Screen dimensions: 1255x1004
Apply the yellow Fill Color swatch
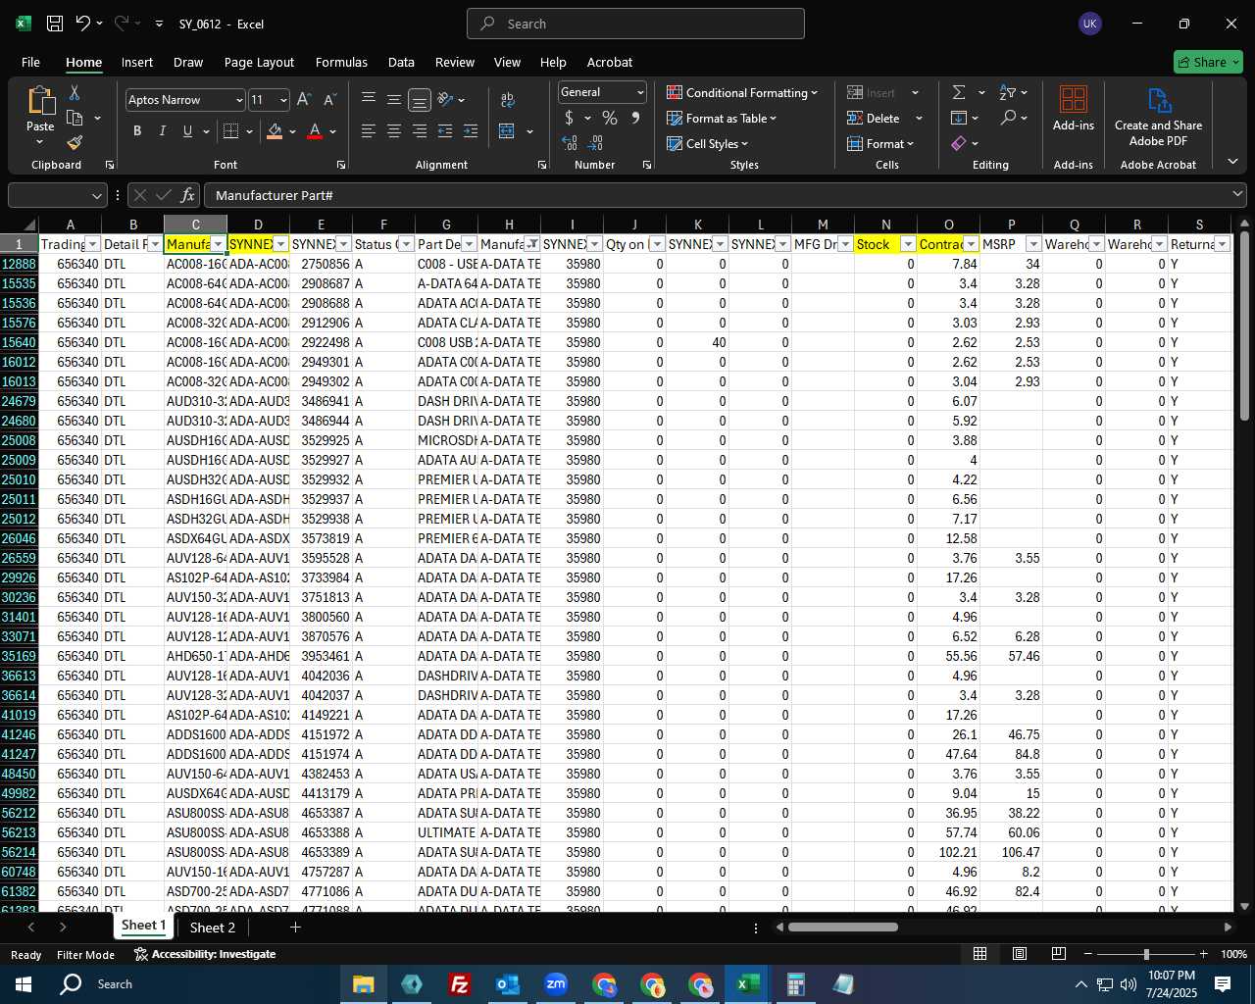click(x=275, y=130)
